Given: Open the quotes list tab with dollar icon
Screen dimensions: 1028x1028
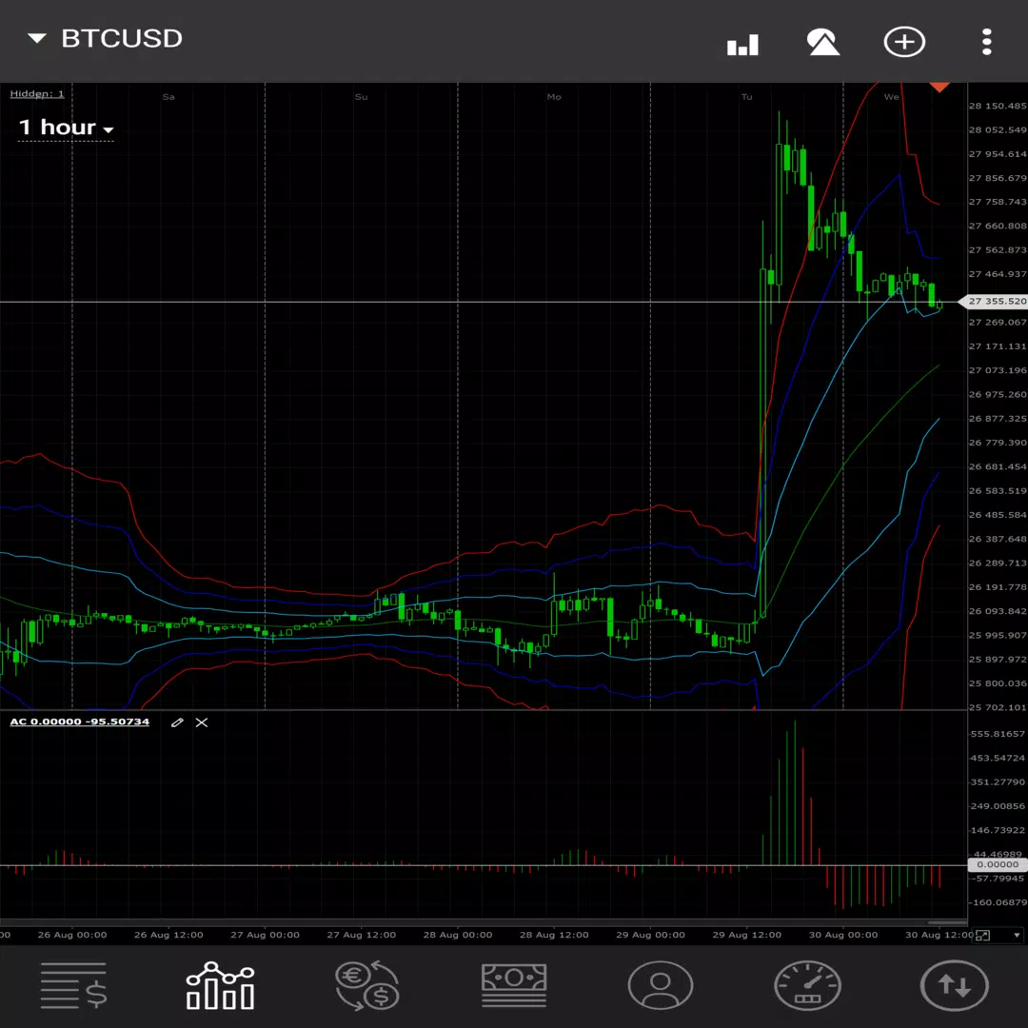Looking at the screenshot, I should (73, 985).
